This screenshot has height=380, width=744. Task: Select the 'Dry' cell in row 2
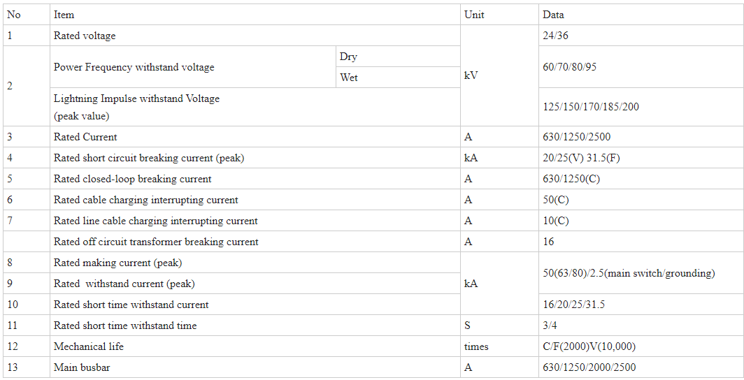click(x=398, y=57)
